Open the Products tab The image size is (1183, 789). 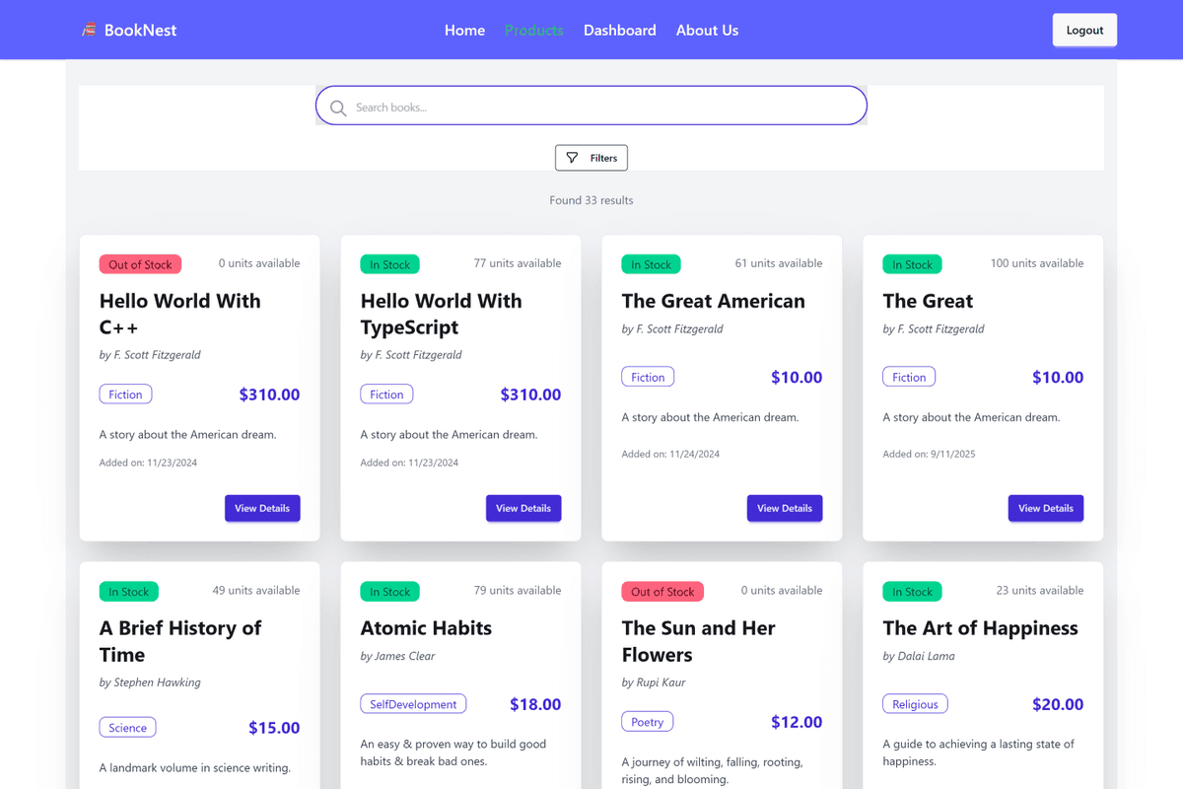[533, 31]
